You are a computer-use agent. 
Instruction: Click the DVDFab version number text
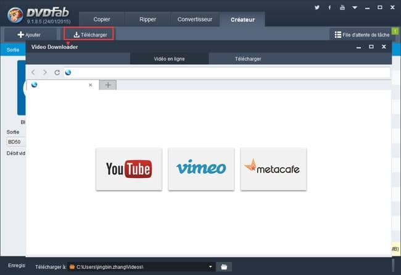click(49, 22)
